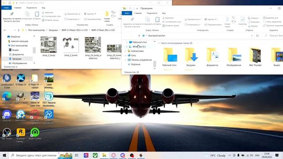Select Загрузки folder in quick access
The image size is (283, 159).
click(x=191, y=57)
